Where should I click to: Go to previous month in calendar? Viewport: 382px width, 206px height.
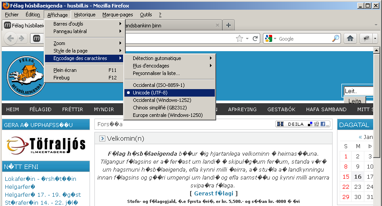360,137
